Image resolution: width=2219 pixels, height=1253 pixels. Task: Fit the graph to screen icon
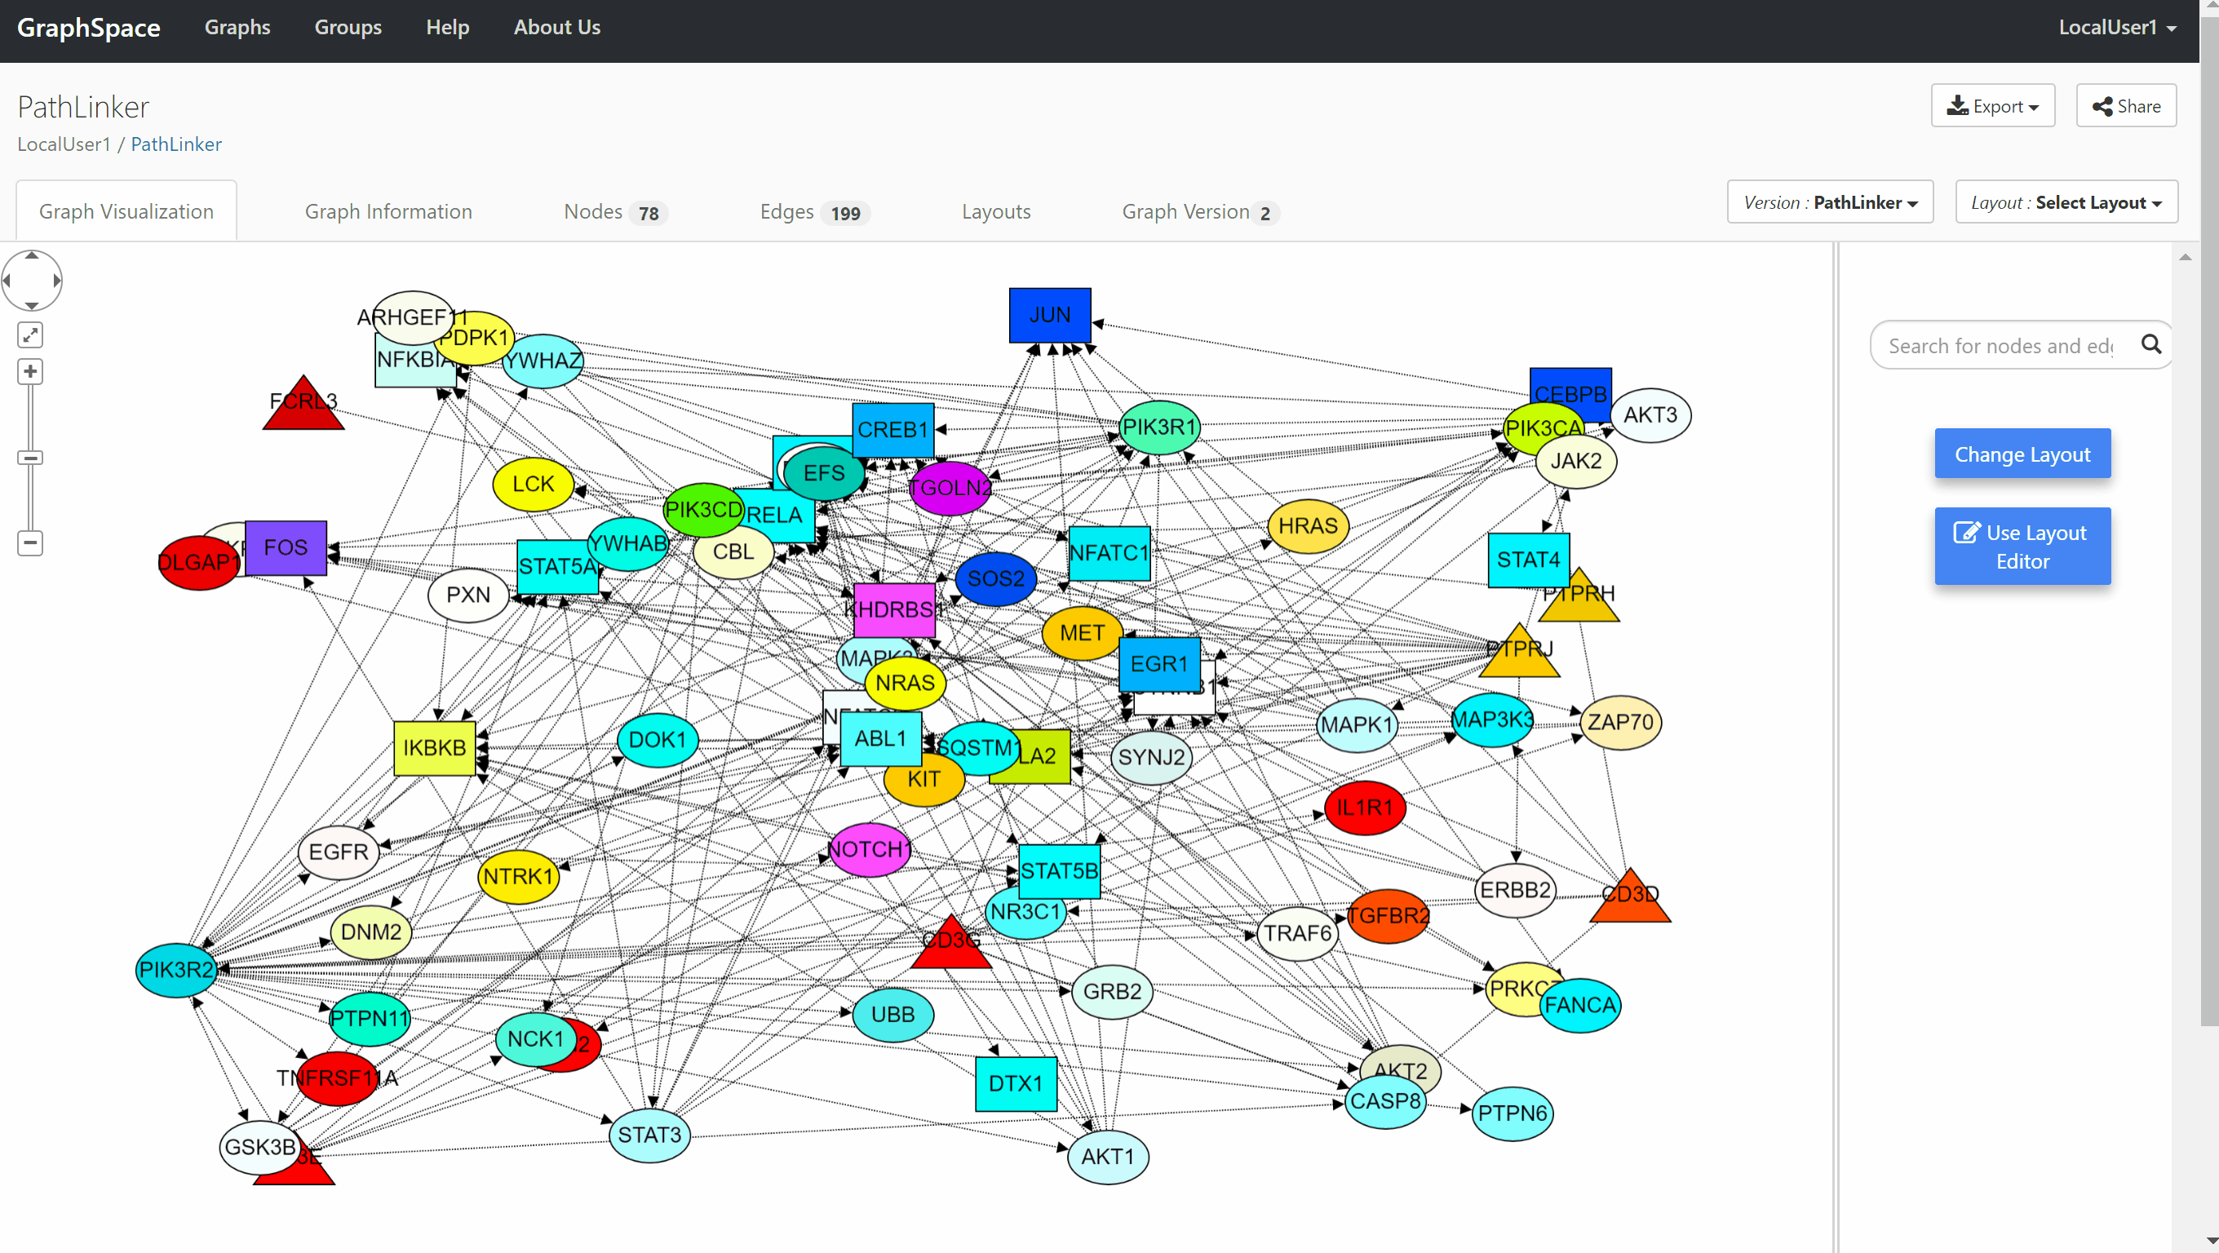pyautogui.click(x=30, y=335)
